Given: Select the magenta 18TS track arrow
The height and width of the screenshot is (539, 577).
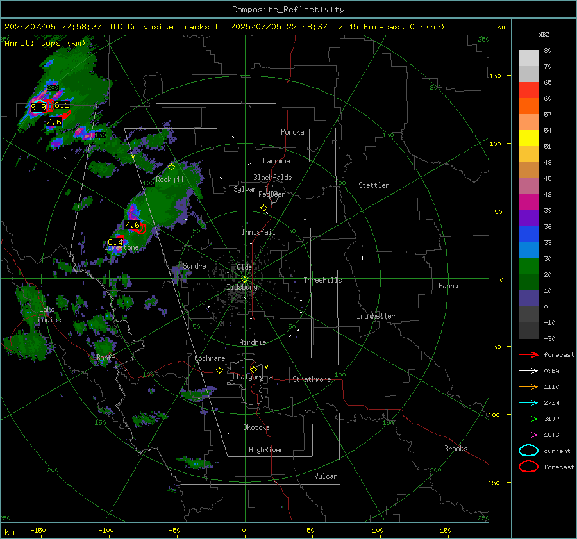Looking at the screenshot, I should (528, 435).
